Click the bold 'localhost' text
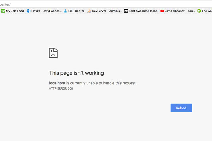 coord(57,83)
